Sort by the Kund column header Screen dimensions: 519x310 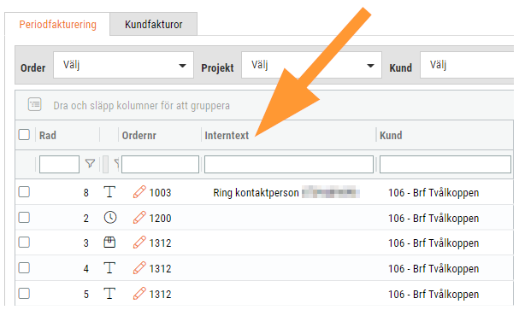pyautogui.click(x=391, y=136)
